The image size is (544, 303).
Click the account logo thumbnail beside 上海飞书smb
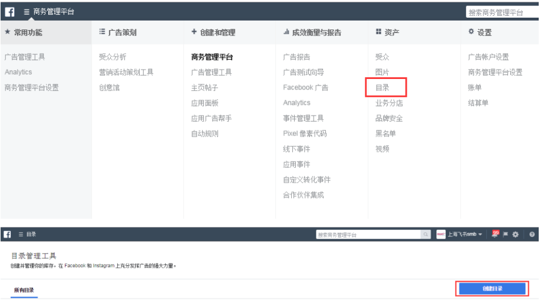(x=441, y=234)
